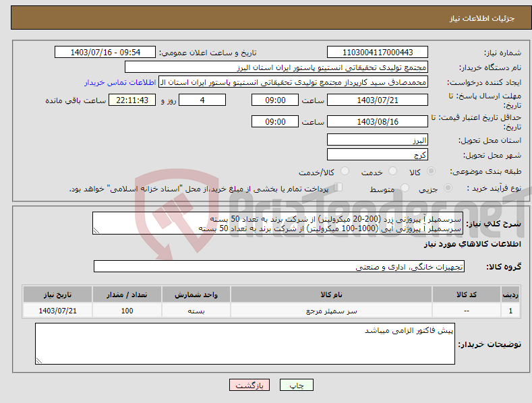
Task: Click the unit cell بسته
Action: pyautogui.click(x=196, y=311)
